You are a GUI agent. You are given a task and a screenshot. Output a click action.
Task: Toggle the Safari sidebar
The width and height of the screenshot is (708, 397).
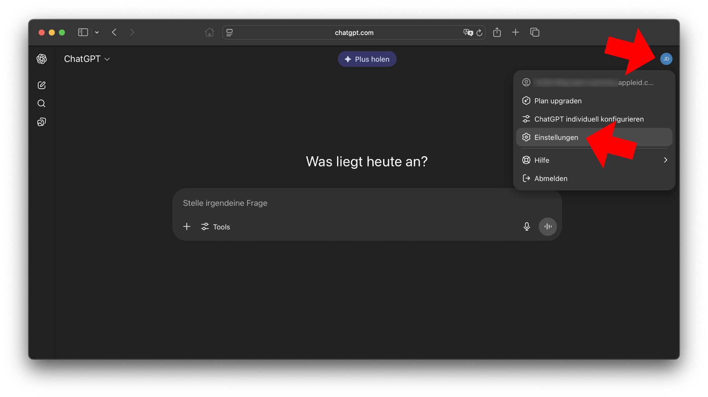point(83,32)
